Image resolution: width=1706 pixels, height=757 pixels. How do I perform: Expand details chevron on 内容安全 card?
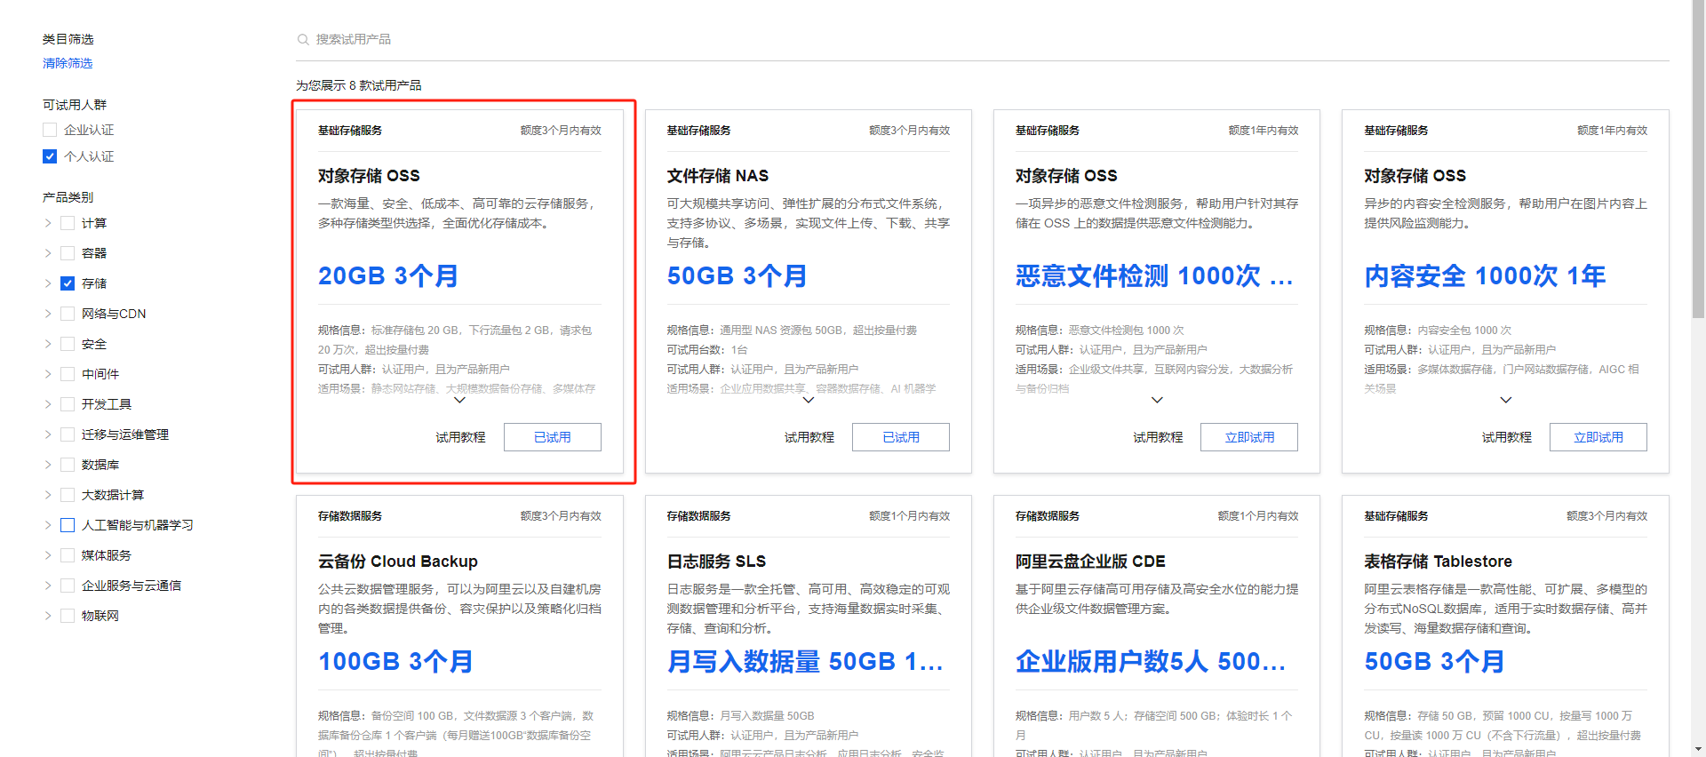pyautogui.click(x=1506, y=400)
